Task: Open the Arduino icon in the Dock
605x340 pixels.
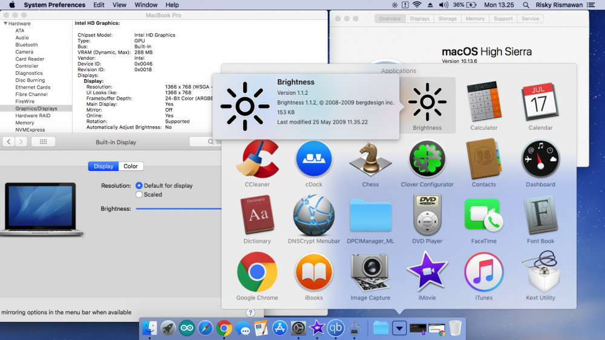Action: point(187,328)
